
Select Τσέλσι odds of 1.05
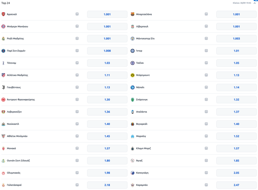click(236, 63)
